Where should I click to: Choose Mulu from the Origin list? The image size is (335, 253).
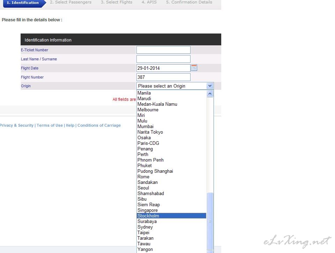coord(172,121)
